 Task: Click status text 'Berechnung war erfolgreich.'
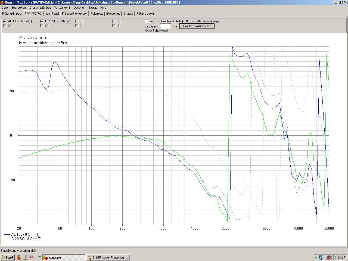18,251
